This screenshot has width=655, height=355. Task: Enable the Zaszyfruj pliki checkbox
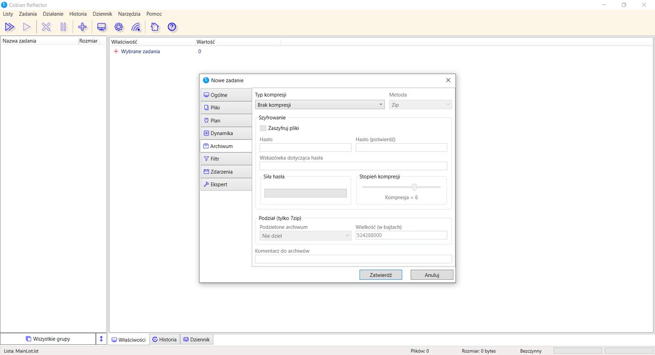click(264, 128)
